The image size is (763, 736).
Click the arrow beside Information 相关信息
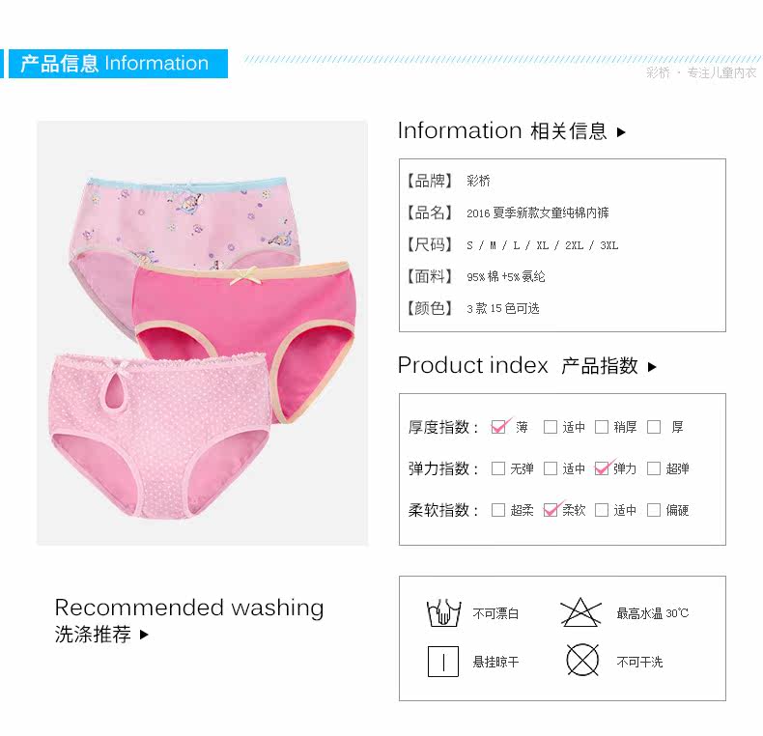tap(621, 132)
